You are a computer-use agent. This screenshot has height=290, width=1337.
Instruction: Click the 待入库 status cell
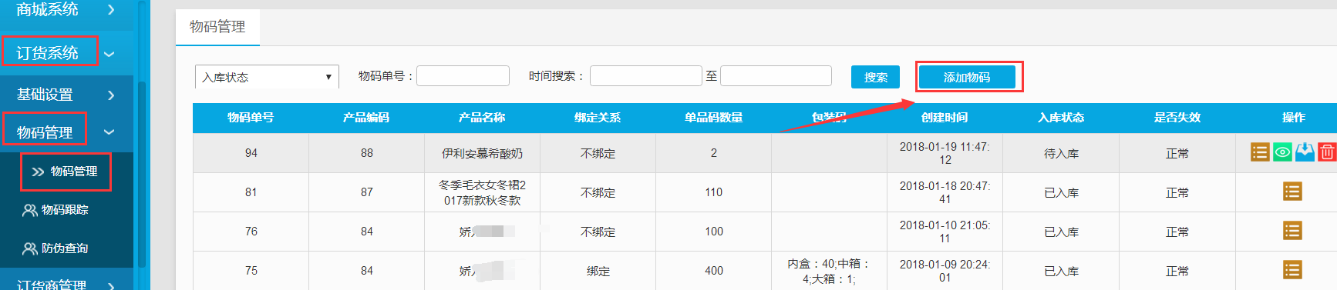coord(1061,153)
